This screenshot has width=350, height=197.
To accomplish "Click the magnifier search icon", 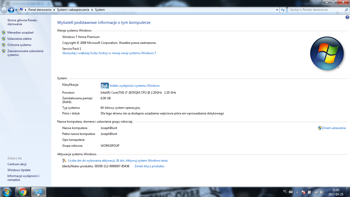I will click(x=346, y=10).
